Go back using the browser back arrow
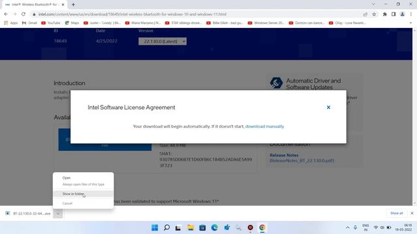The height and width of the screenshot is (234, 417). point(6,14)
